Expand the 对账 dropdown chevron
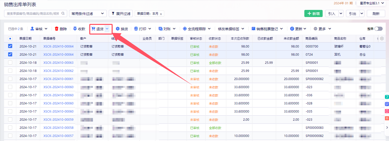 point(174,29)
